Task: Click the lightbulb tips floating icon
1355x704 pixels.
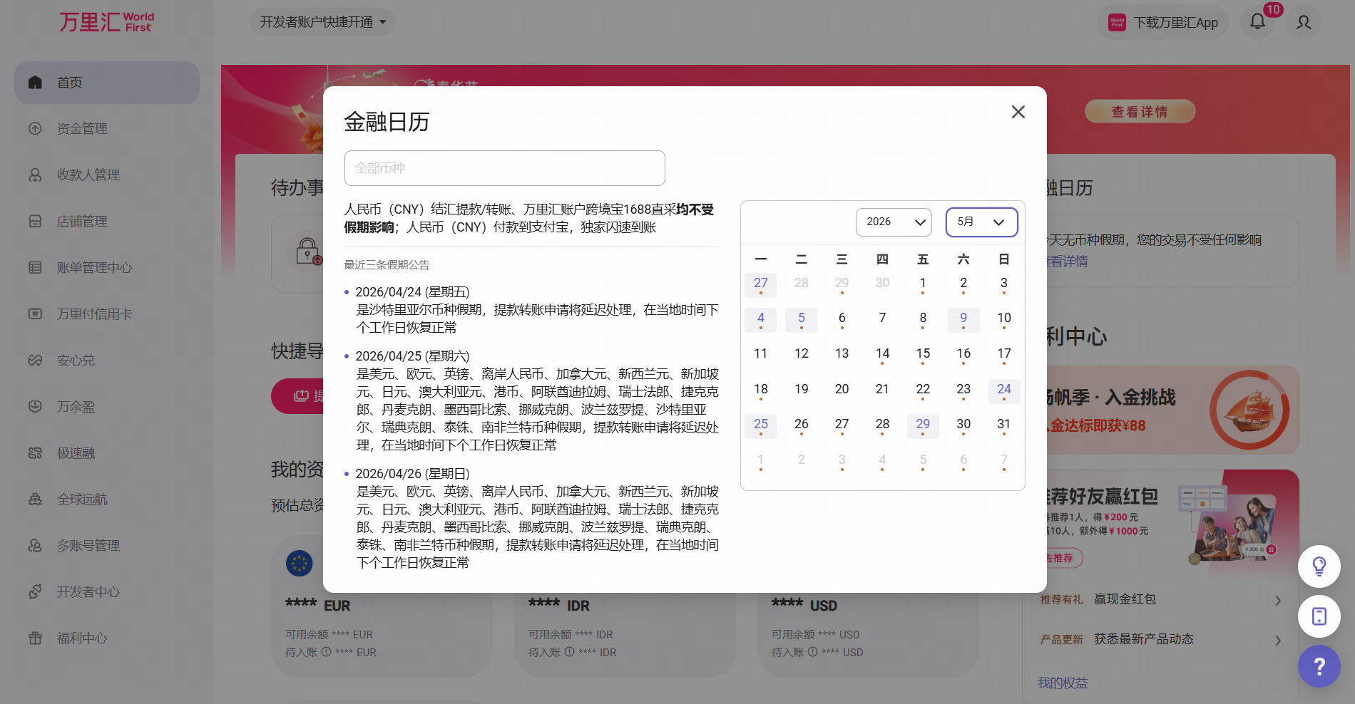Action: coord(1319,566)
